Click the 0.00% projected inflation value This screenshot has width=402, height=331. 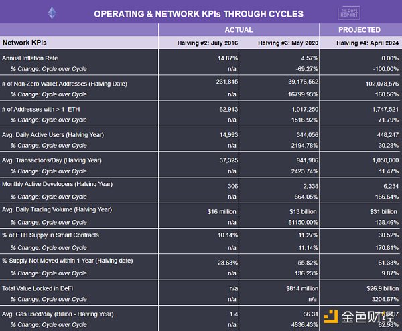coord(390,58)
